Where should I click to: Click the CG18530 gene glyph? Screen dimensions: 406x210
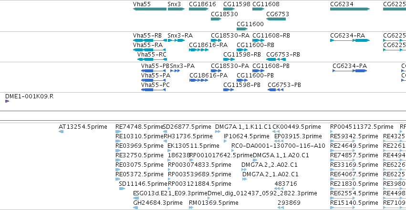click(x=216, y=19)
